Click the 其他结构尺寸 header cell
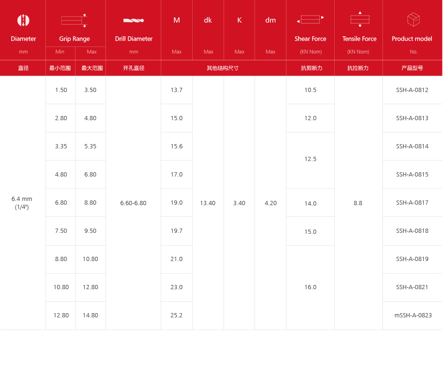The height and width of the screenshot is (384, 443). (x=223, y=68)
